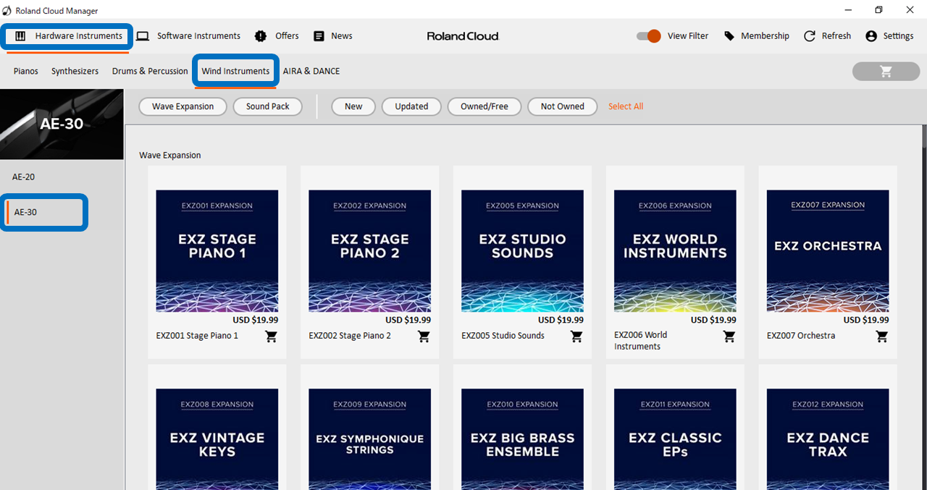Open the shopping cart button at top right
The image size is (927, 490).
pyautogui.click(x=886, y=71)
